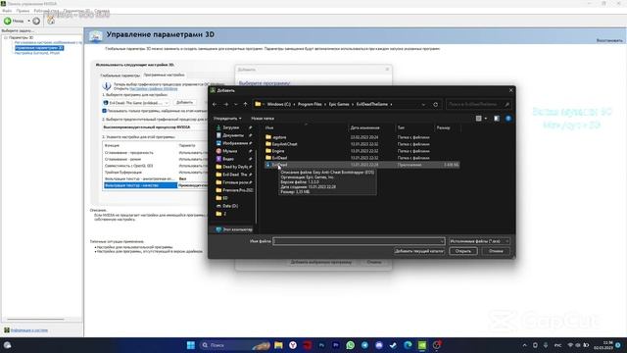The height and width of the screenshot is (353, 627).
Task: Open Документы in quick access
Action: pyautogui.click(x=233, y=135)
